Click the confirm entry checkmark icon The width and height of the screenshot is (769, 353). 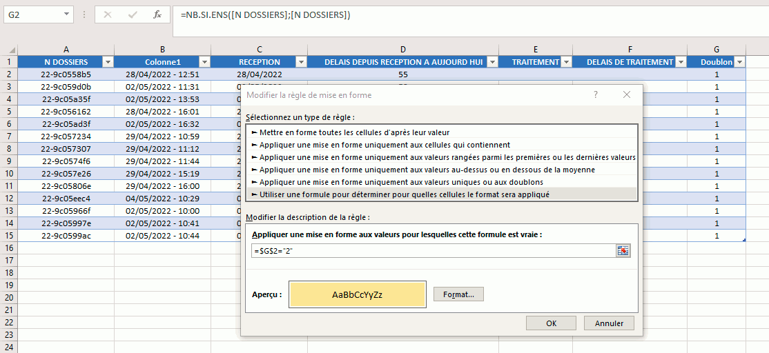(x=133, y=14)
